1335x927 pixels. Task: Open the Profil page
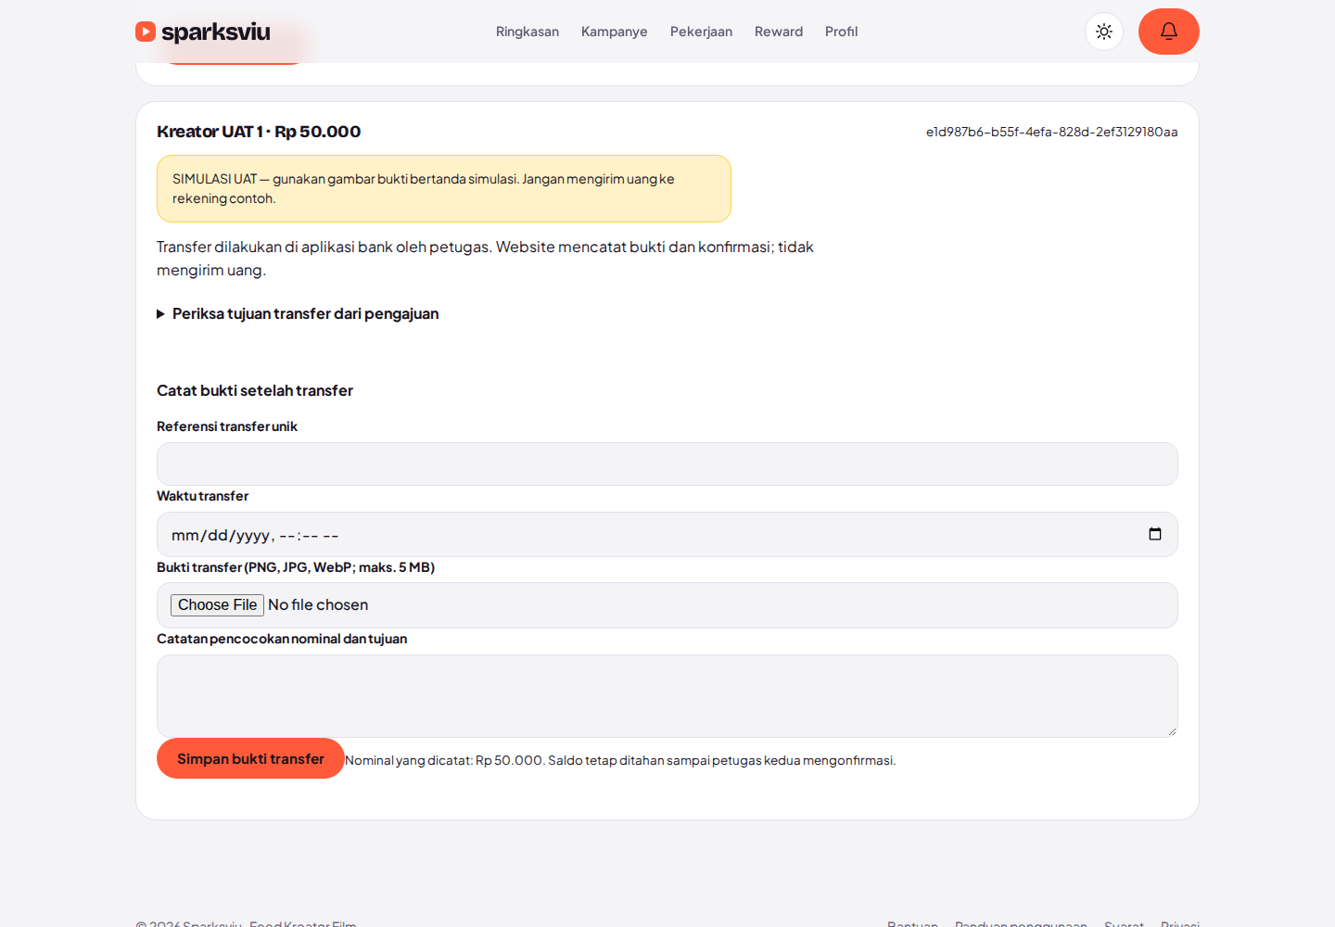click(x=842, y=32)
